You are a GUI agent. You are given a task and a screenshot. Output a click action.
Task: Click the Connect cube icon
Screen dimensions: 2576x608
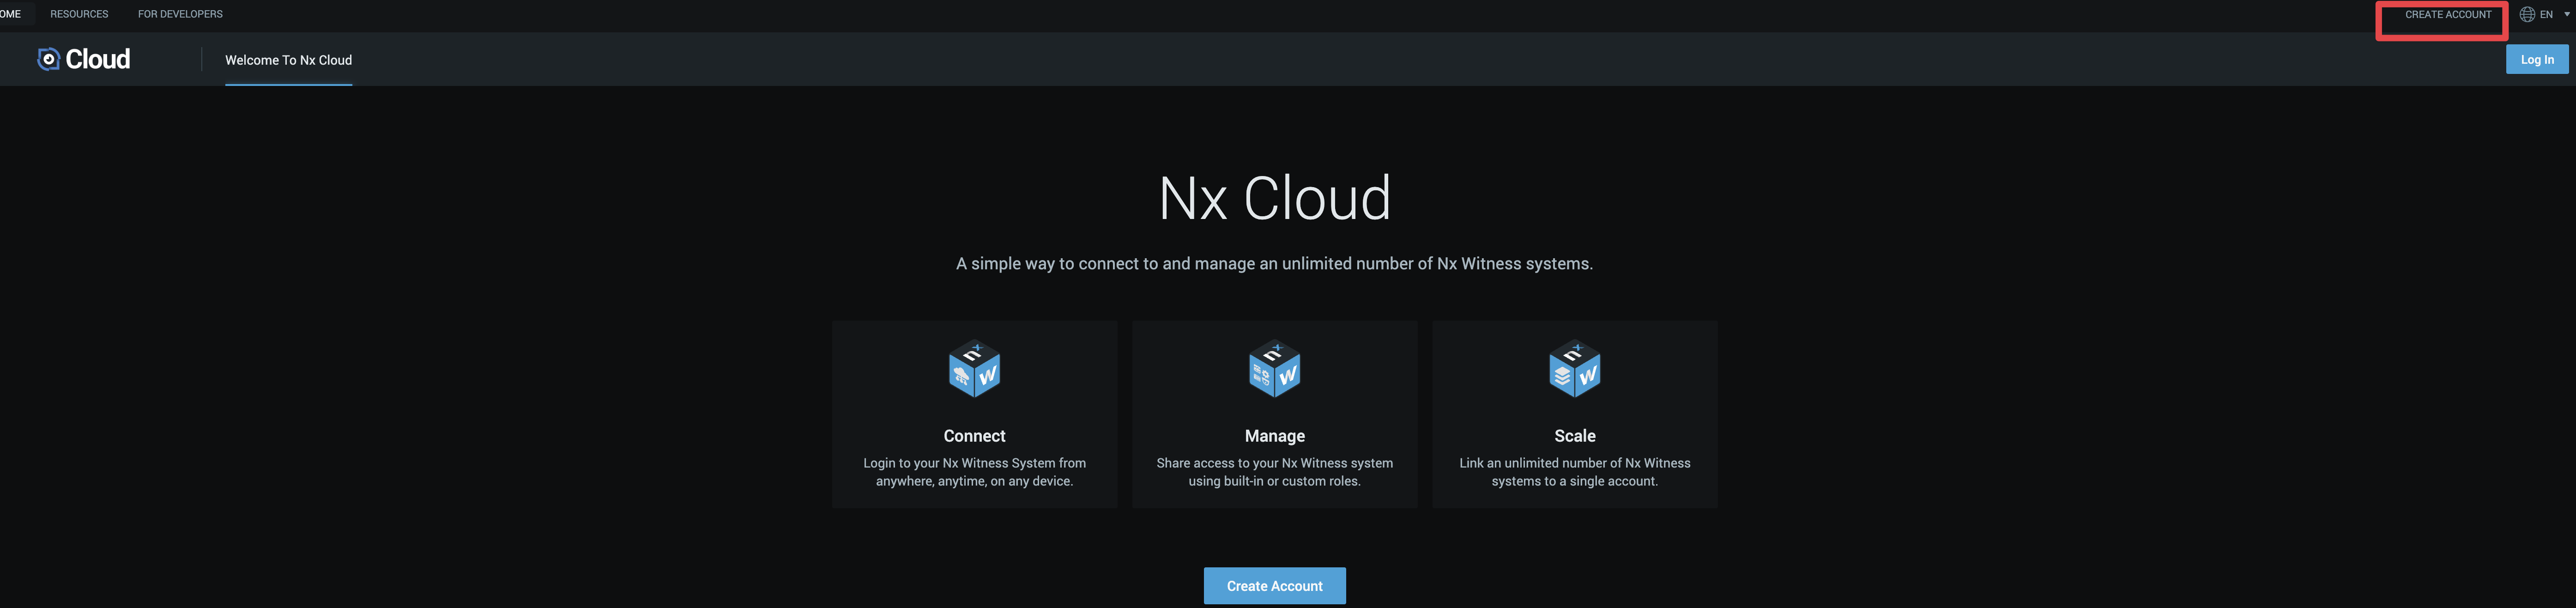(x=974, y=370)
